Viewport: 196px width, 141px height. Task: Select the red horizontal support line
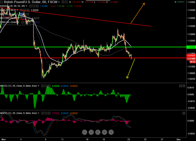[93, 58]
